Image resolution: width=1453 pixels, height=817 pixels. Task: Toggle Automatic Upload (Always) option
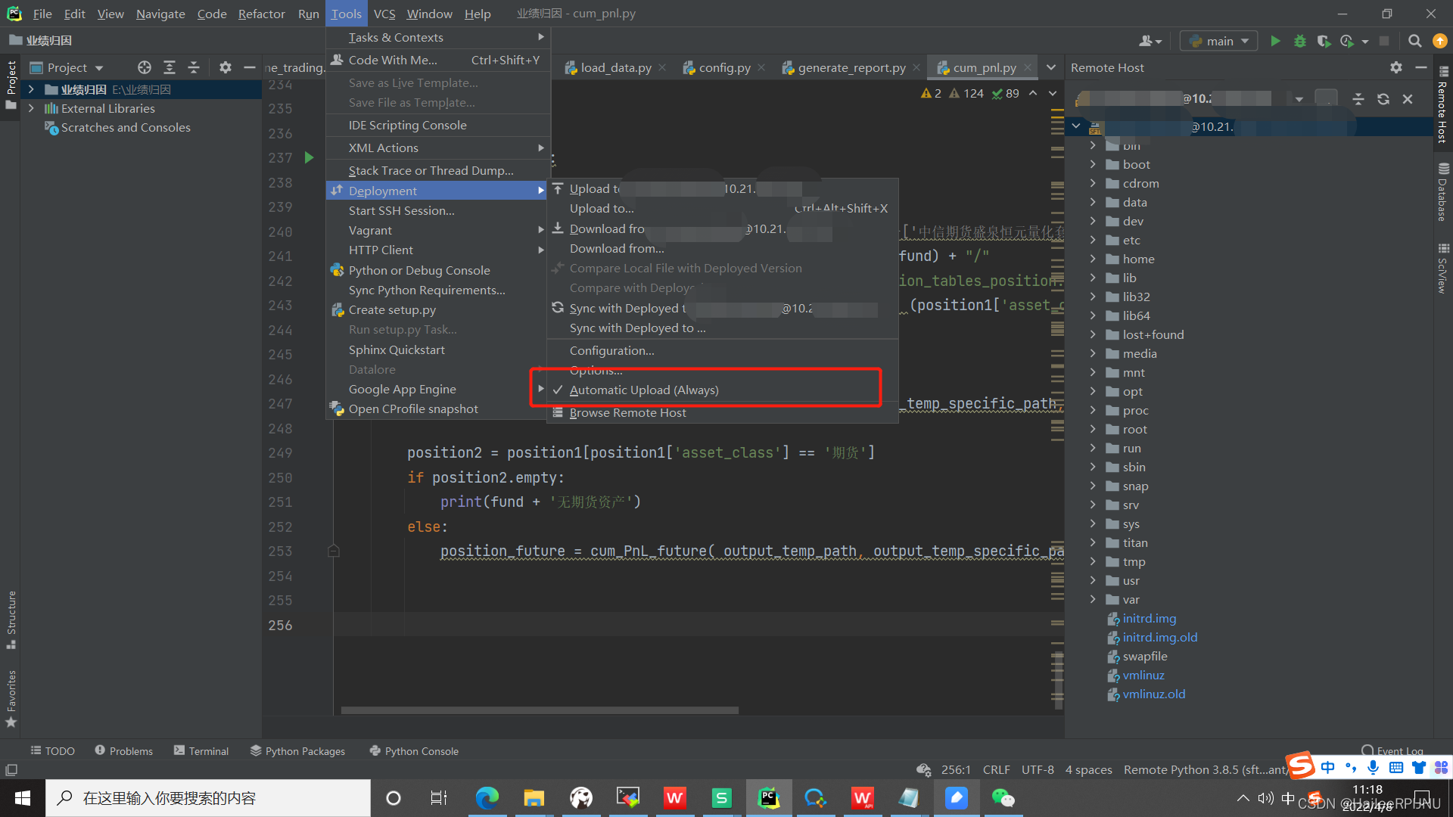click(x=643, y=390)
